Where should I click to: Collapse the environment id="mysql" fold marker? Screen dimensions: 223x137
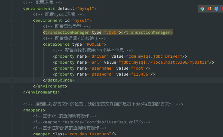pyautogui.click(x=12, y=21)
